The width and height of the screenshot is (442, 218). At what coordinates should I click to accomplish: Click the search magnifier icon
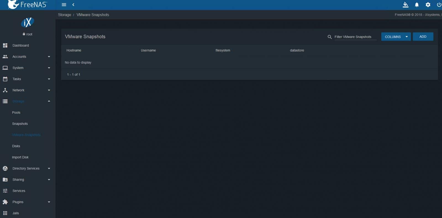330,37
